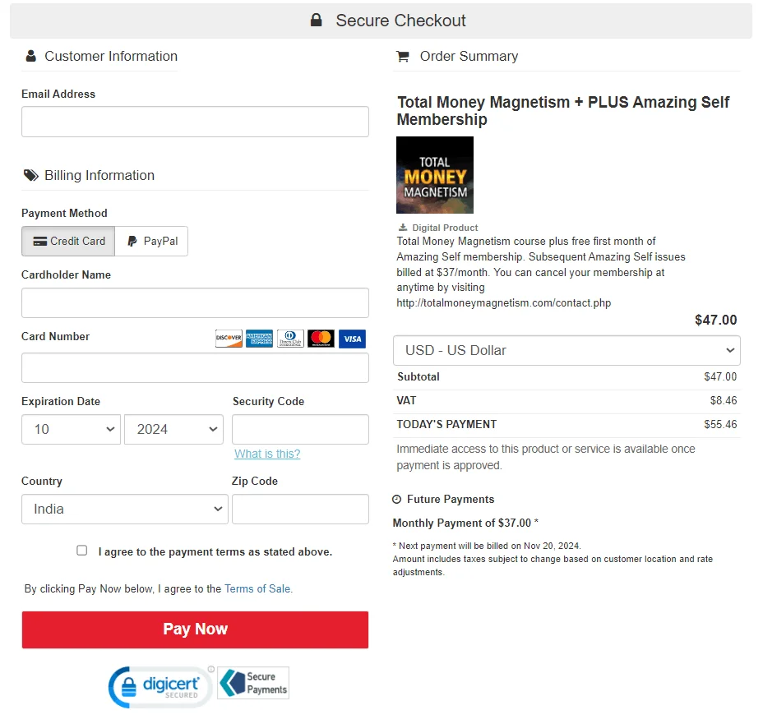The height and width of the screenshot is (724, 763).
Task: Click the Visa card logo
Action: (352, 339)
